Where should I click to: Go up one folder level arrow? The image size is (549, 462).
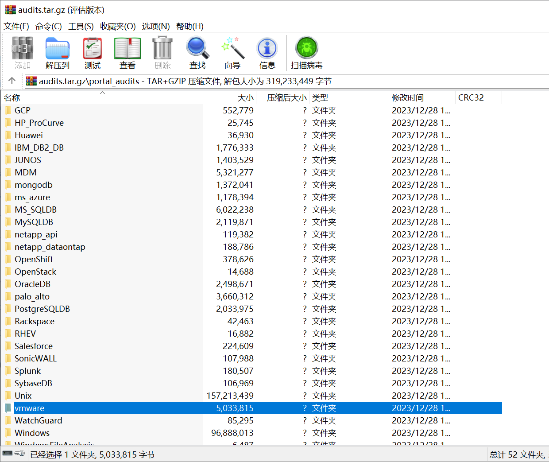(12, 81)
